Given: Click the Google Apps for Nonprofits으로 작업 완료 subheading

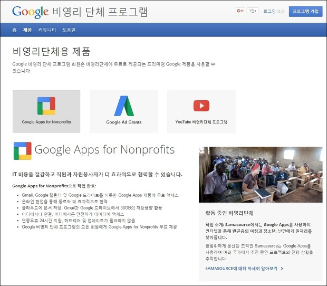Looking at the screenshot, I should (x=54, y=186).
